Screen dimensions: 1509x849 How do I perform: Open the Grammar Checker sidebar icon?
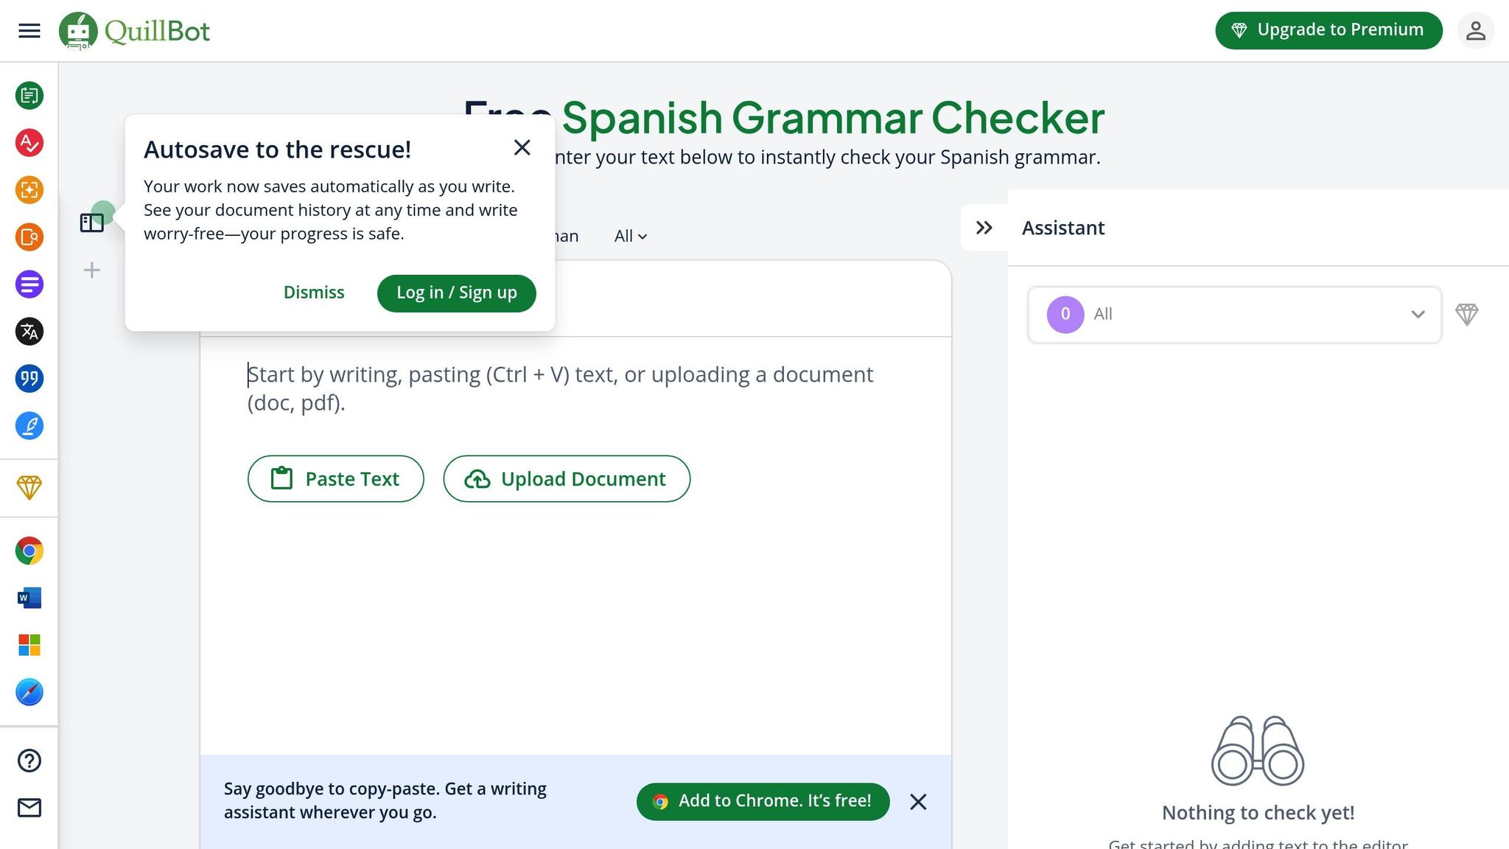29,143
